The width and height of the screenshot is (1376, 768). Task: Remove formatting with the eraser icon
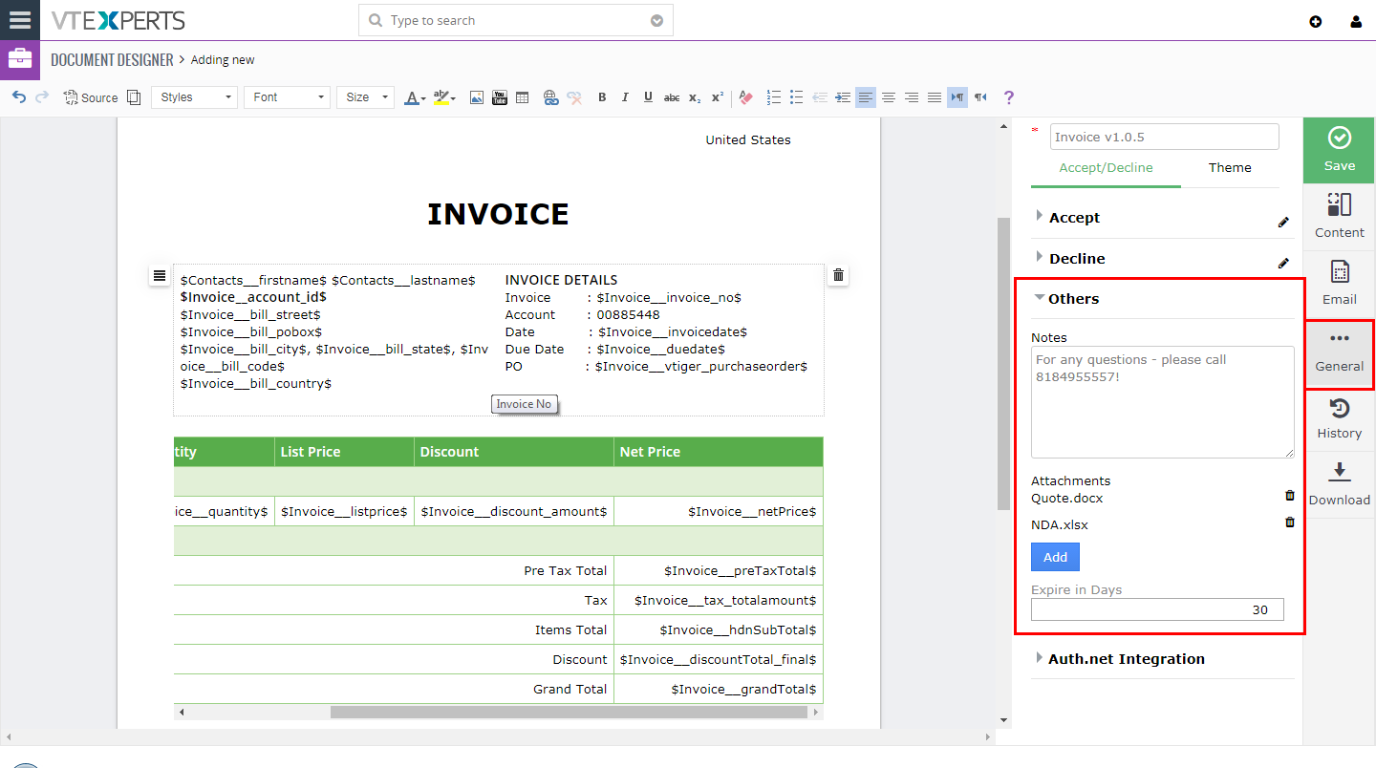pos(746,97)
